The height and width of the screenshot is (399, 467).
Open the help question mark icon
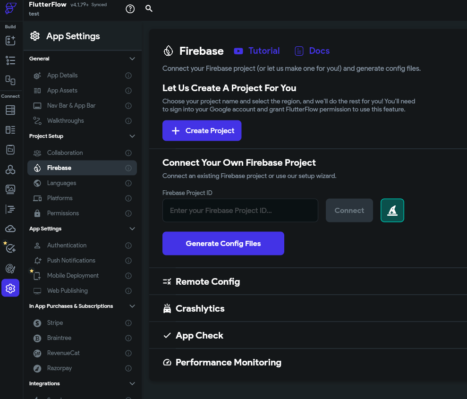(x=130, y=9)
